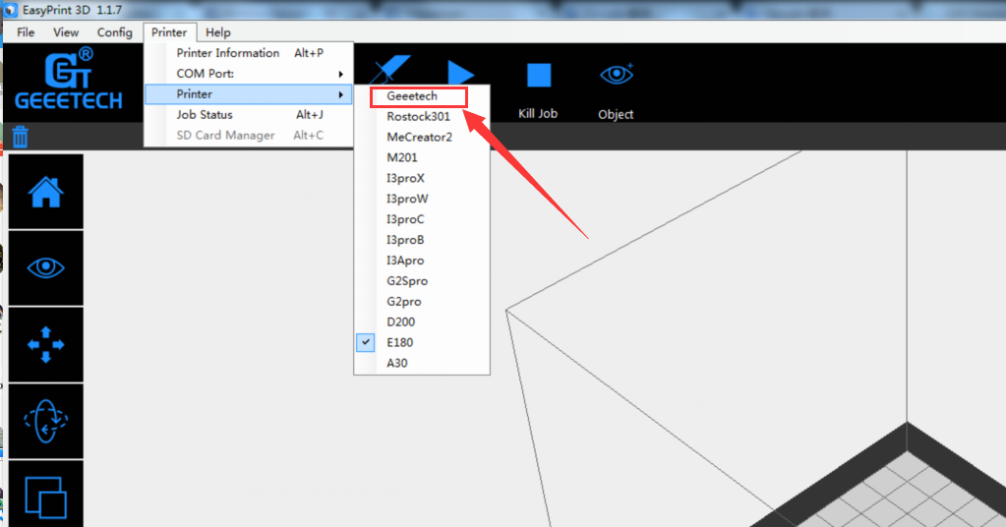
Task: Select the eye view icon in left sidebar
Action: (x=45, y=268)
